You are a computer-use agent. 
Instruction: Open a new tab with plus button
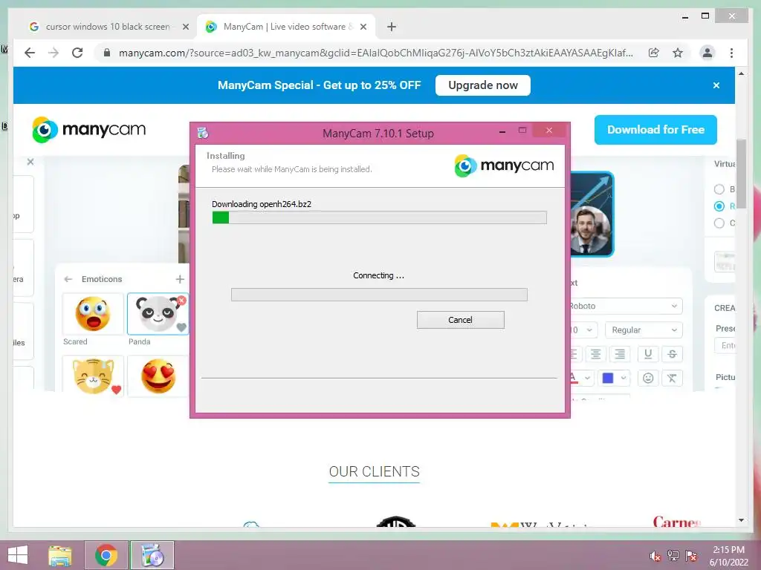point(392,27)
